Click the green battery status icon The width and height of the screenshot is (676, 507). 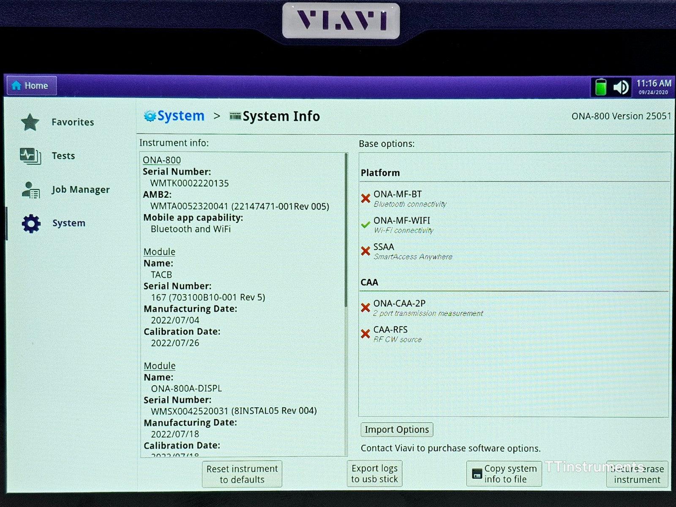pyautogui.click(x=600, y=87)
